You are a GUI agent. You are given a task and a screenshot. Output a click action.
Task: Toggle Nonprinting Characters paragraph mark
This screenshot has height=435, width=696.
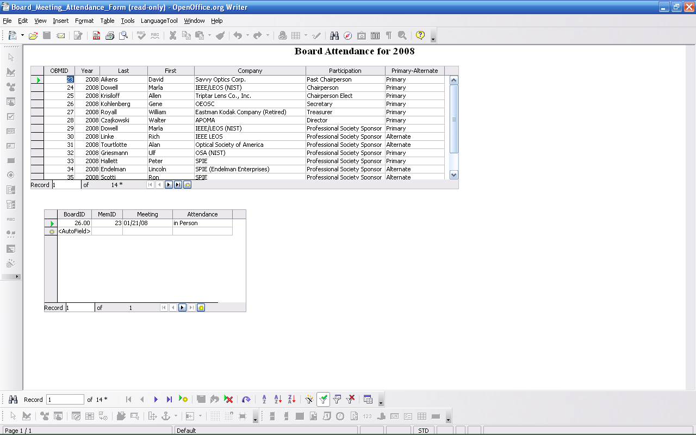coord(389,35)
